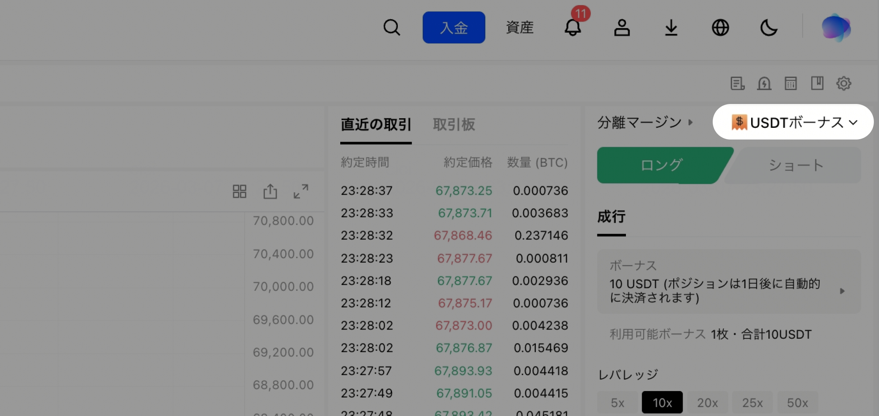This screenshot has height=416, width=879.
Task: Select 20x leverage option
Action: pos(707,402)
